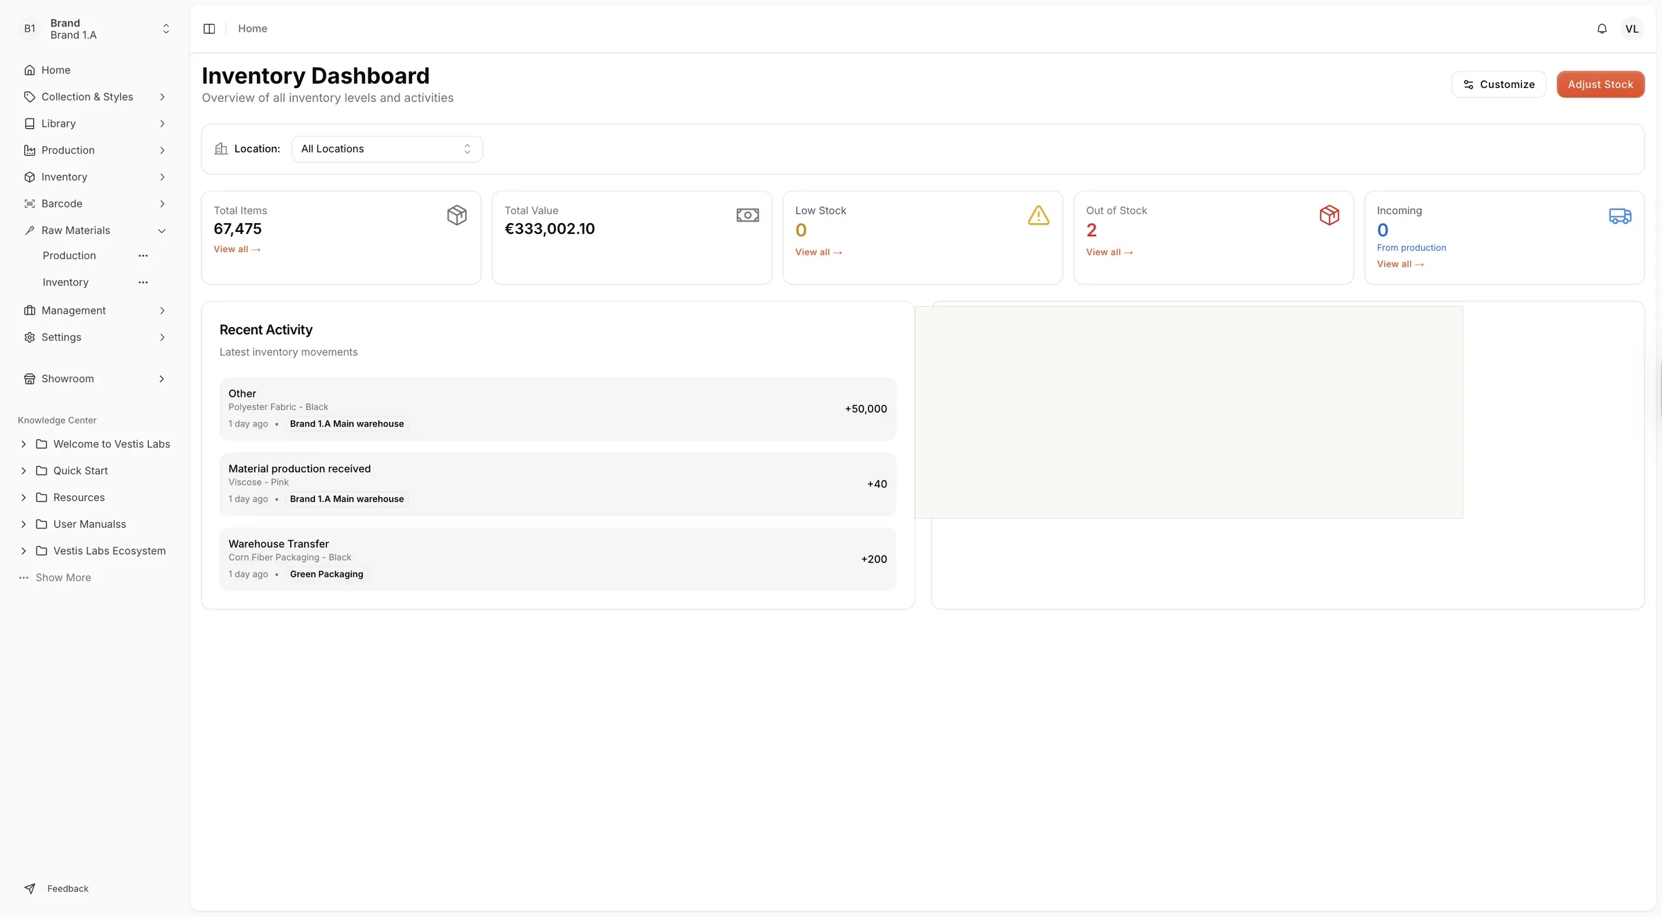This screenshot has height=917, width=1662.
Task: Click the Adjust Stock button
Action: (x=1600, y=84)
